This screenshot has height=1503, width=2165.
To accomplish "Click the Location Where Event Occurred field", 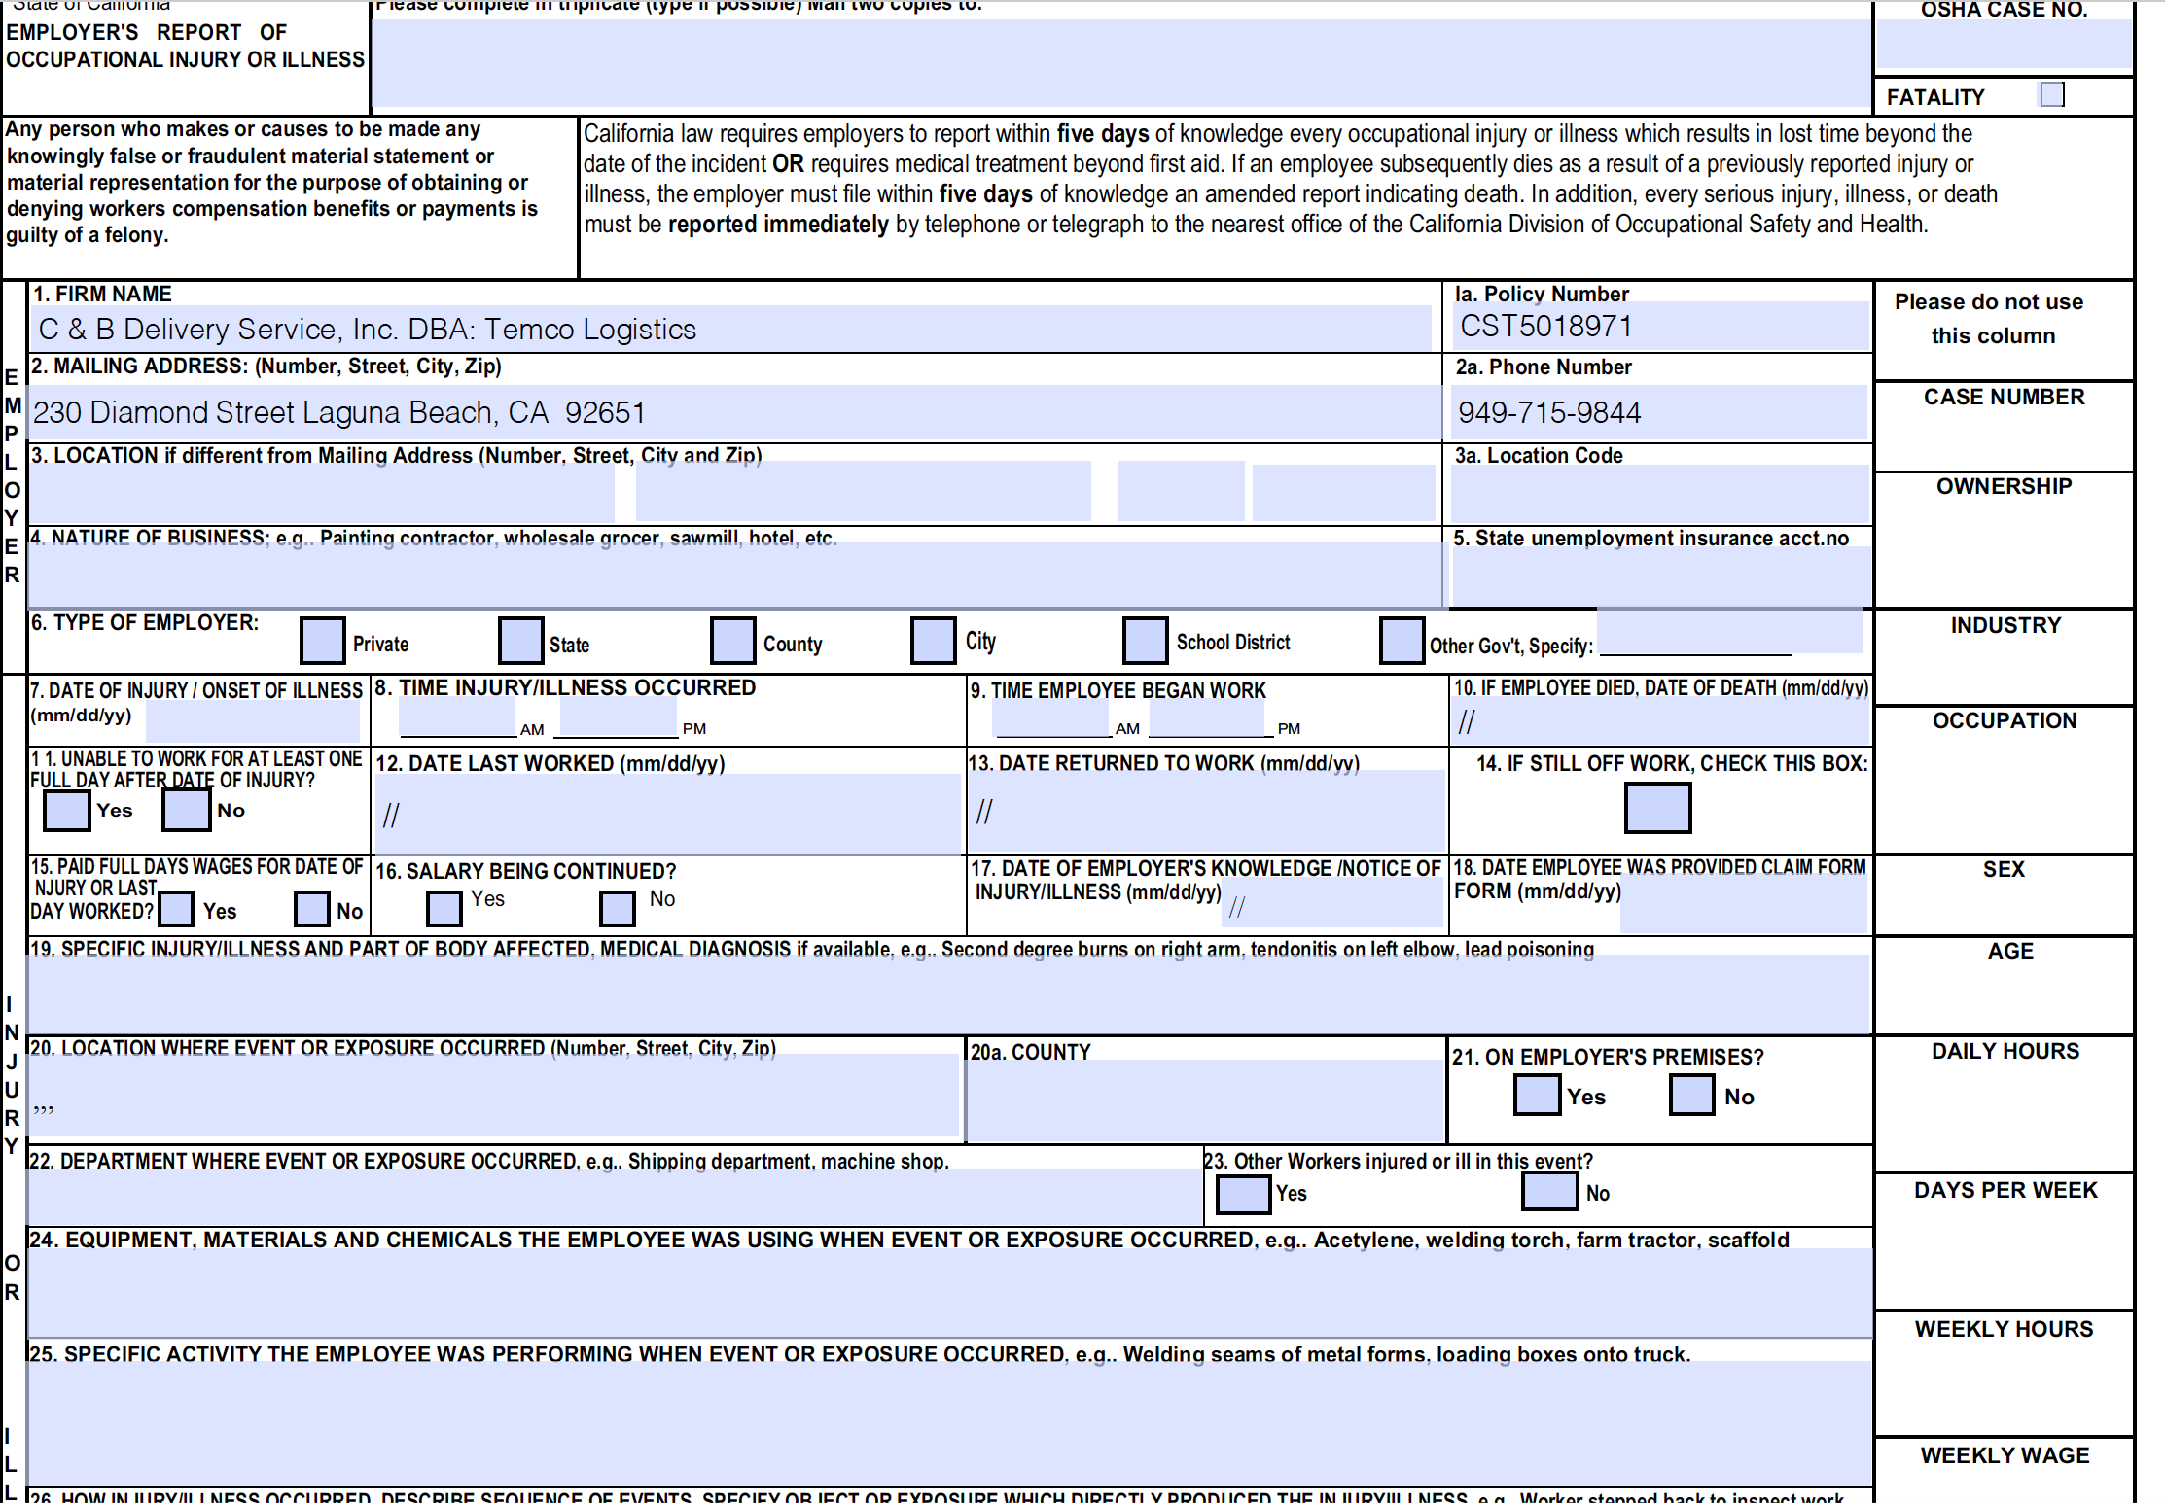I will click(x=494, y=1095).
